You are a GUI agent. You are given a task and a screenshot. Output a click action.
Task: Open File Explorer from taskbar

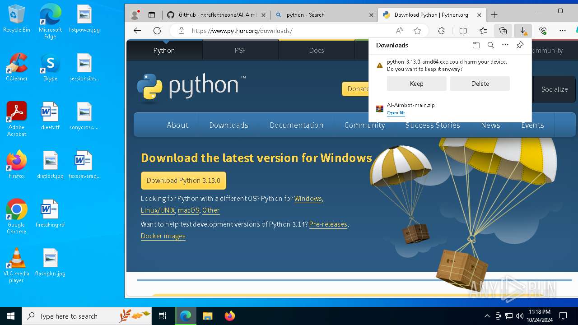[x=207, y=316]
